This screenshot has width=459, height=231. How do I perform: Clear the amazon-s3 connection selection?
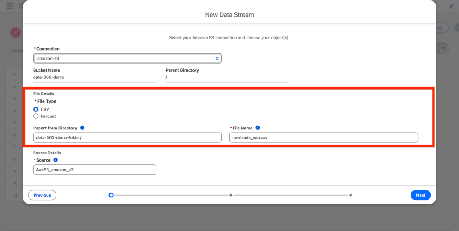click(x=217, y=58)
